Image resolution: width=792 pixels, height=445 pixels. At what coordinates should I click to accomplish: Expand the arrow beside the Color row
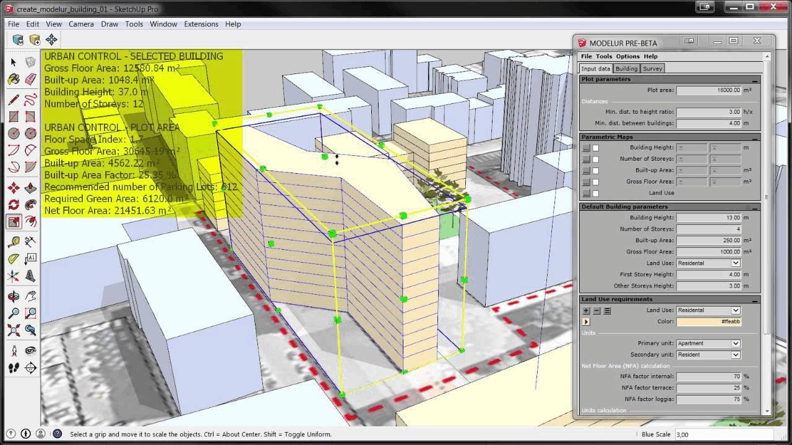[x=586, y=321]
